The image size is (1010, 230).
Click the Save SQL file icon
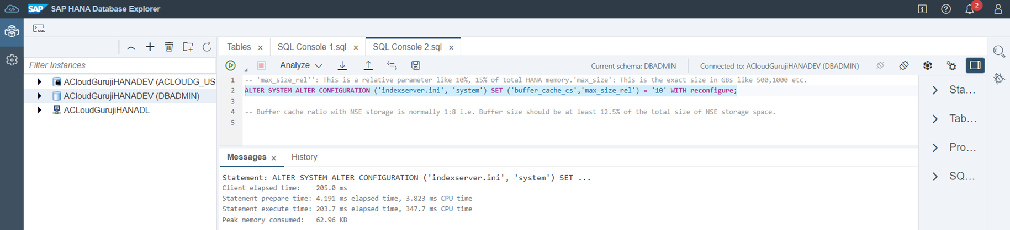pos(416,65)
